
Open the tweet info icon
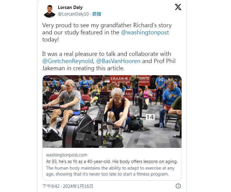point(178,186)
